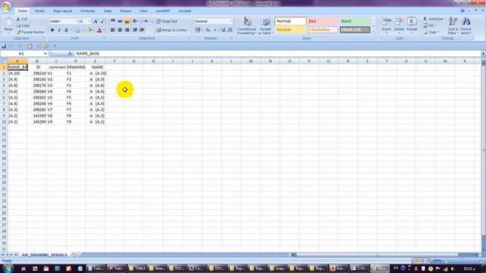Screen dimensions: 486x273
Task: Open the font name dropdown (Calibri)
Action: 76,21
